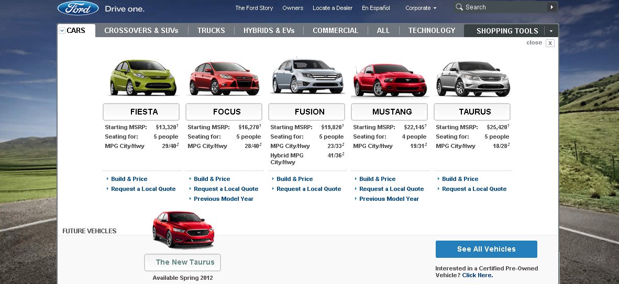Image resolution: width=619 pixels, height=284 pixels.
Task: Click Focus starting MSRP $16,270
Action: coord(249,127)
